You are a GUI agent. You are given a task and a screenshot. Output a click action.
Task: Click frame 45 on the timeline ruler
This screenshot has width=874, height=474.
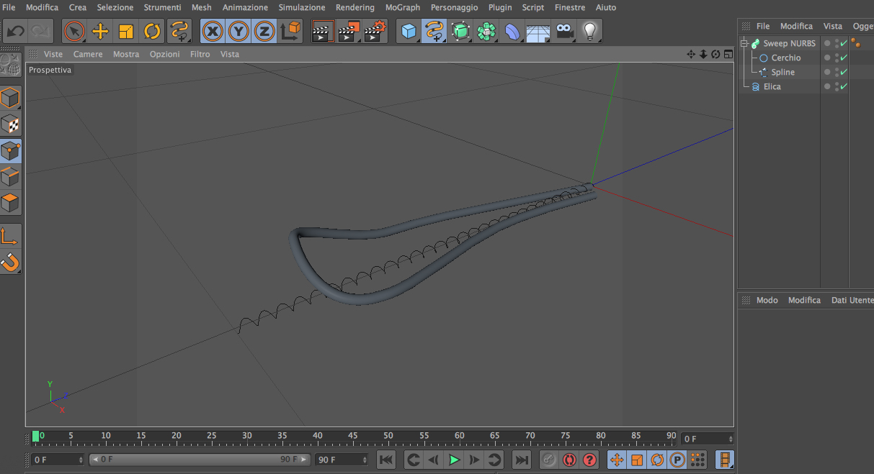pos(353,436)
